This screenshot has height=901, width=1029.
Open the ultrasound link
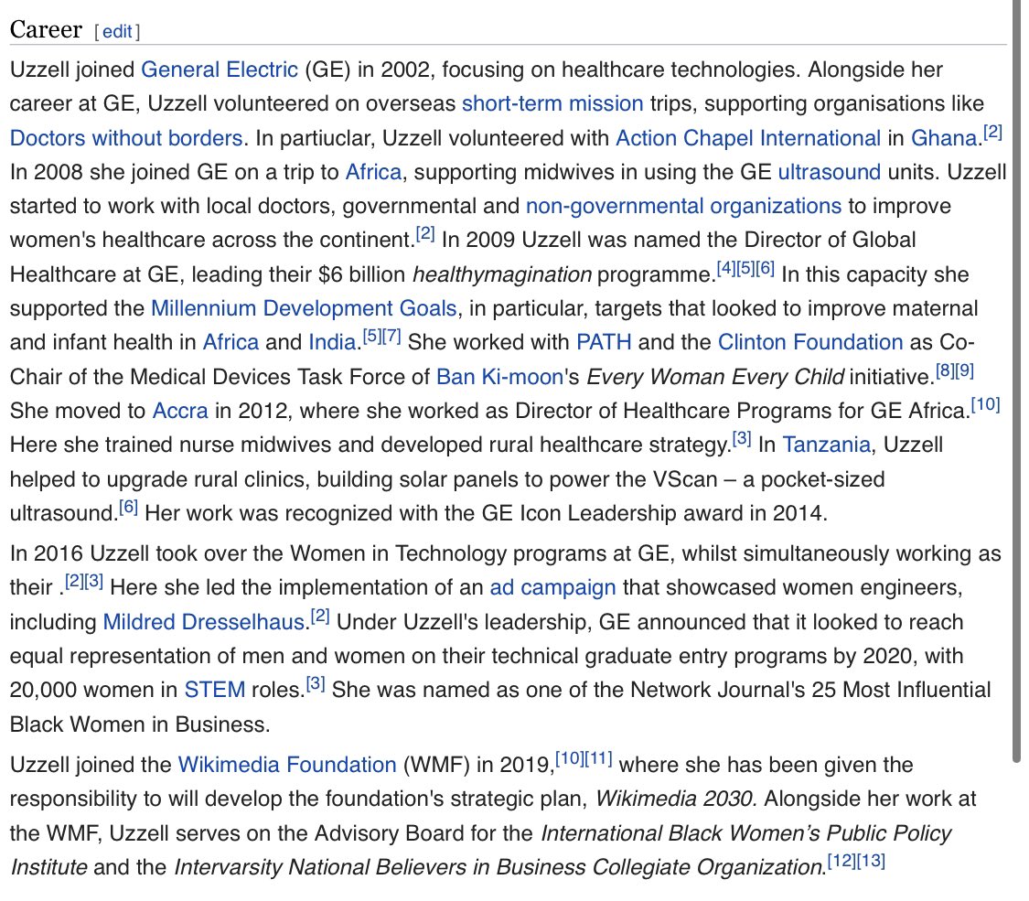(x=830, y=172)
